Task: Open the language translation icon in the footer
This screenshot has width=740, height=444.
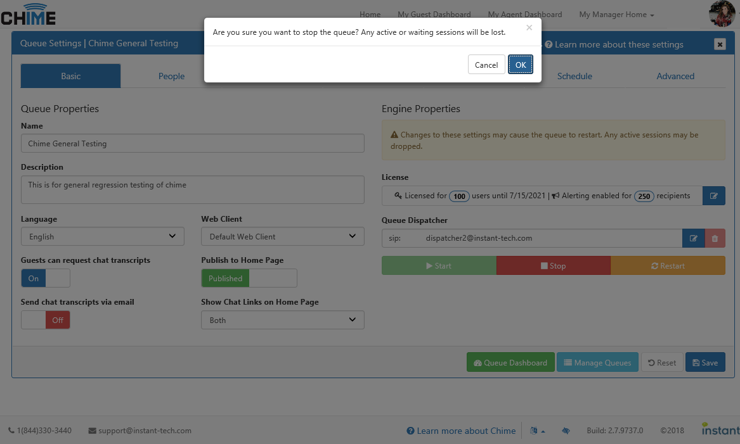Action: coord(534,430)
